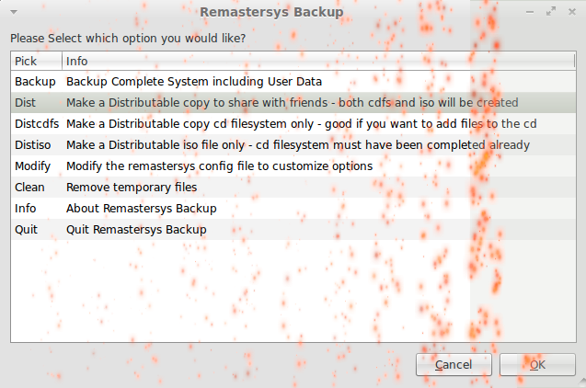
Task: Pick the Distiso option in list
Action: click(x=33, y=145)
